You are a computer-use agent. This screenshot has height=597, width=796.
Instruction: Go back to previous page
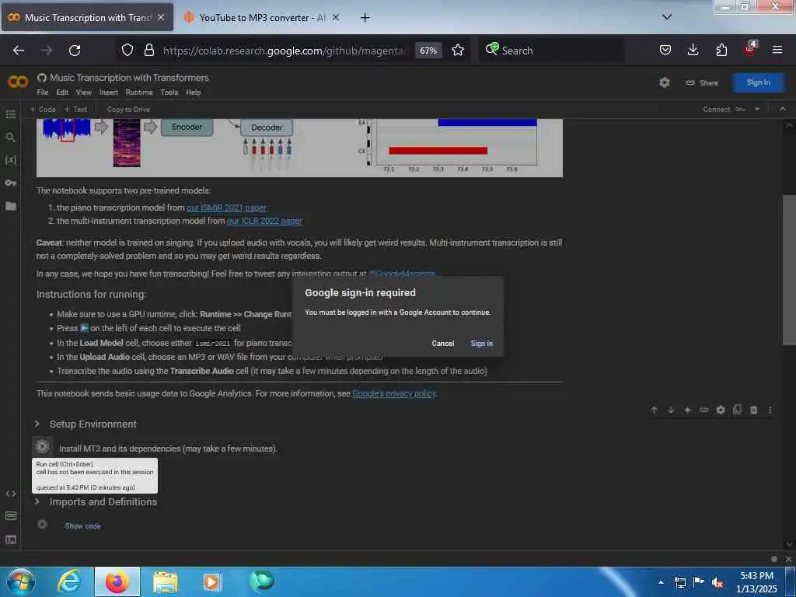pyautogui.click(x=19, y=51)
